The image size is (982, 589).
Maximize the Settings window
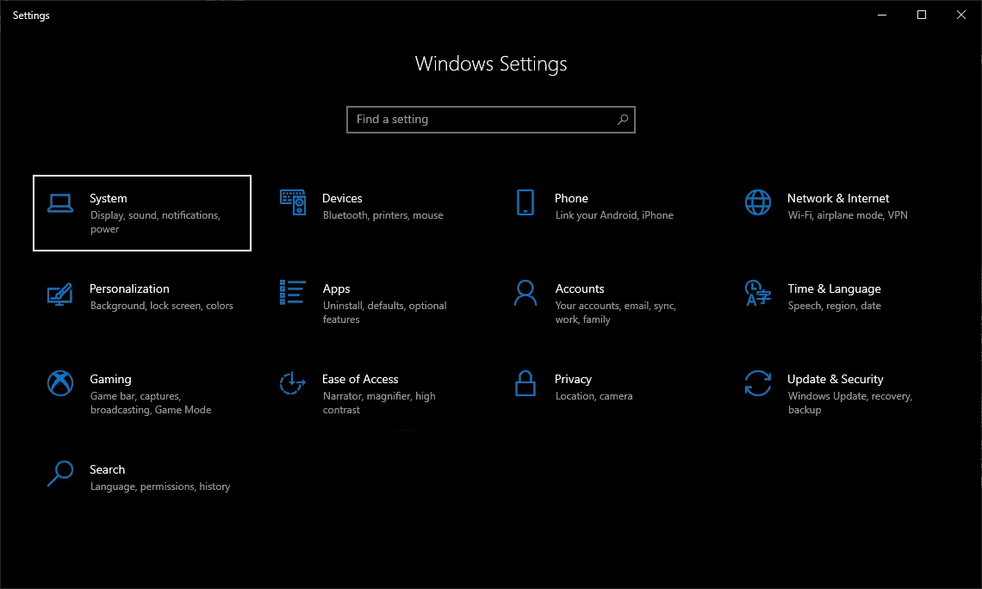pyautogui.click(x=921, y=15)
